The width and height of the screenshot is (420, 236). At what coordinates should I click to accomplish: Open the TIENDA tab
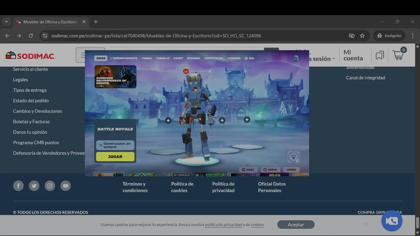click(x=147, y=58)
